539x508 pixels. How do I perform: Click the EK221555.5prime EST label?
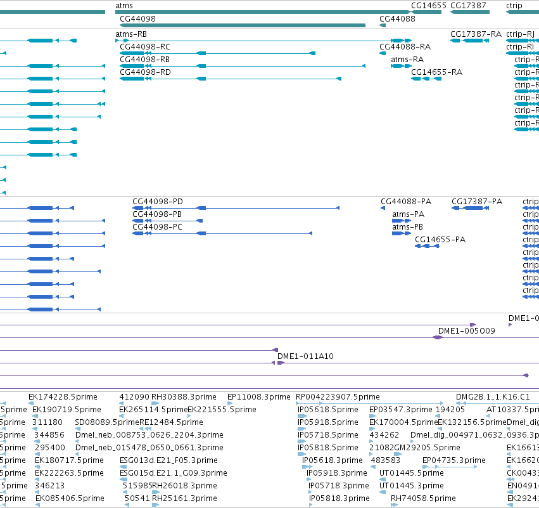click(x=222, y=410)
